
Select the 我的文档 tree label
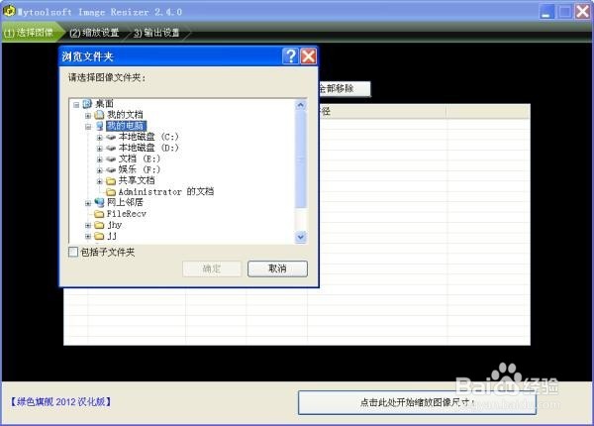pyautogui.click(x=125, y=115)
